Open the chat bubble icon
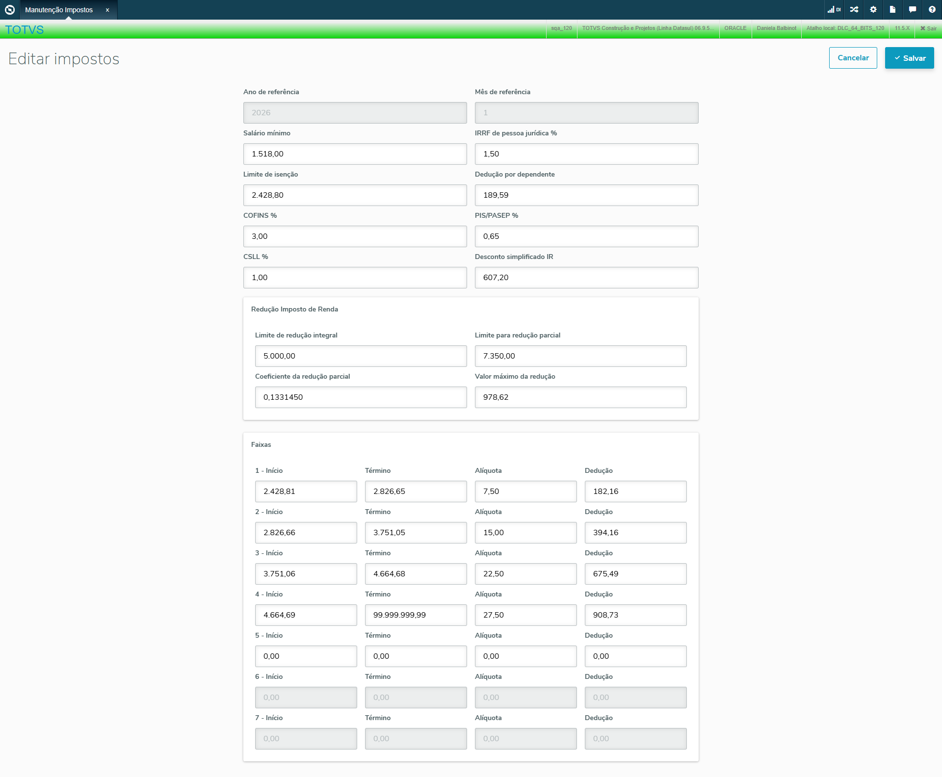942x777 pixels. tap(912, 10)
